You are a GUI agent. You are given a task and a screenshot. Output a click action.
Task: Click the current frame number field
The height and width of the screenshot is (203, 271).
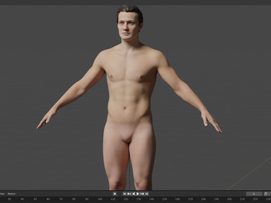[x=254, y=194]
